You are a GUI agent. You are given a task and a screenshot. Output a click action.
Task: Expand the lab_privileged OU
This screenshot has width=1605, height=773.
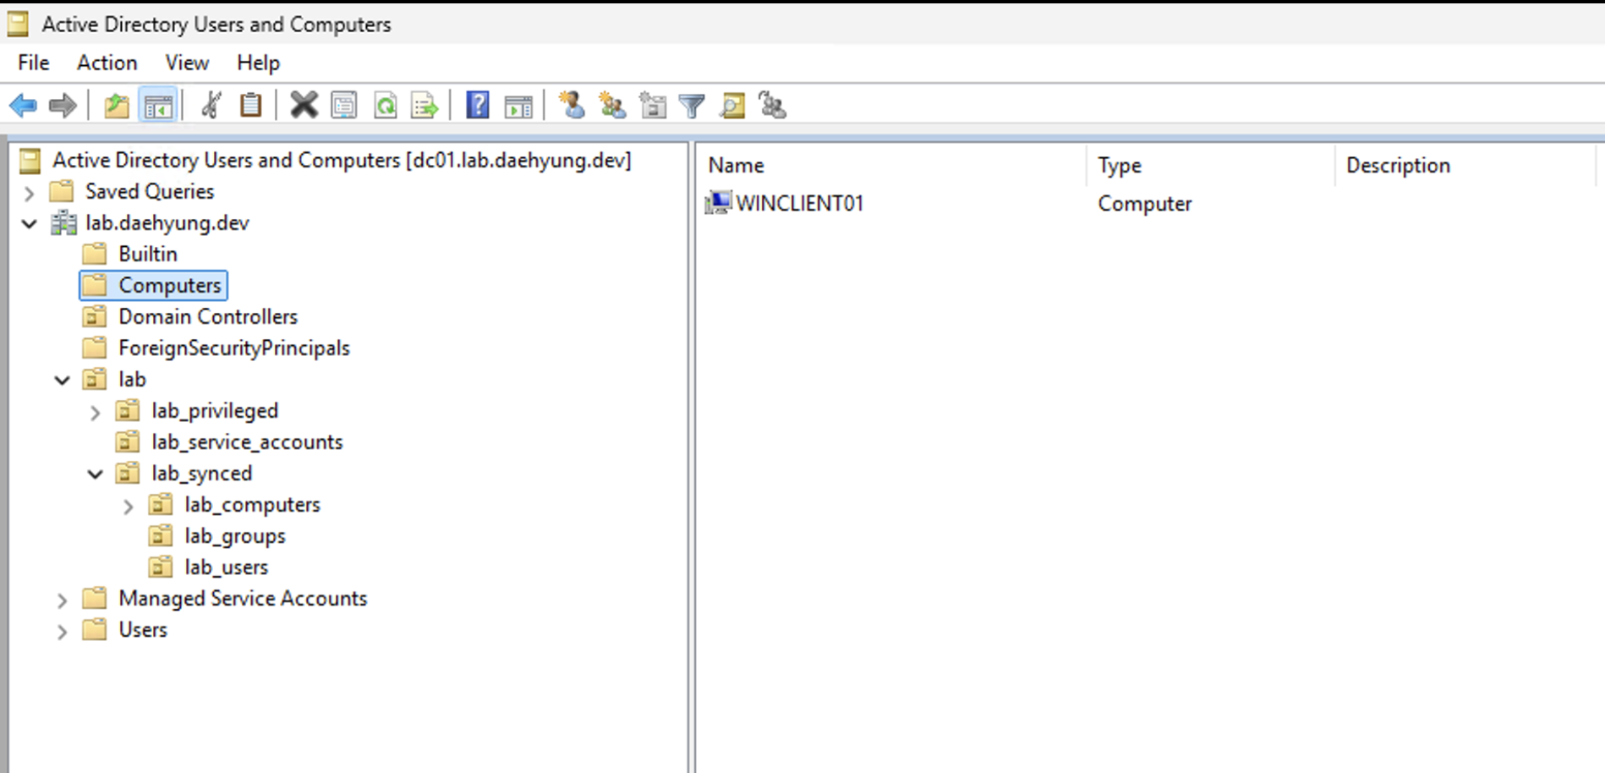pyautogui.click(x=95, y=412)
